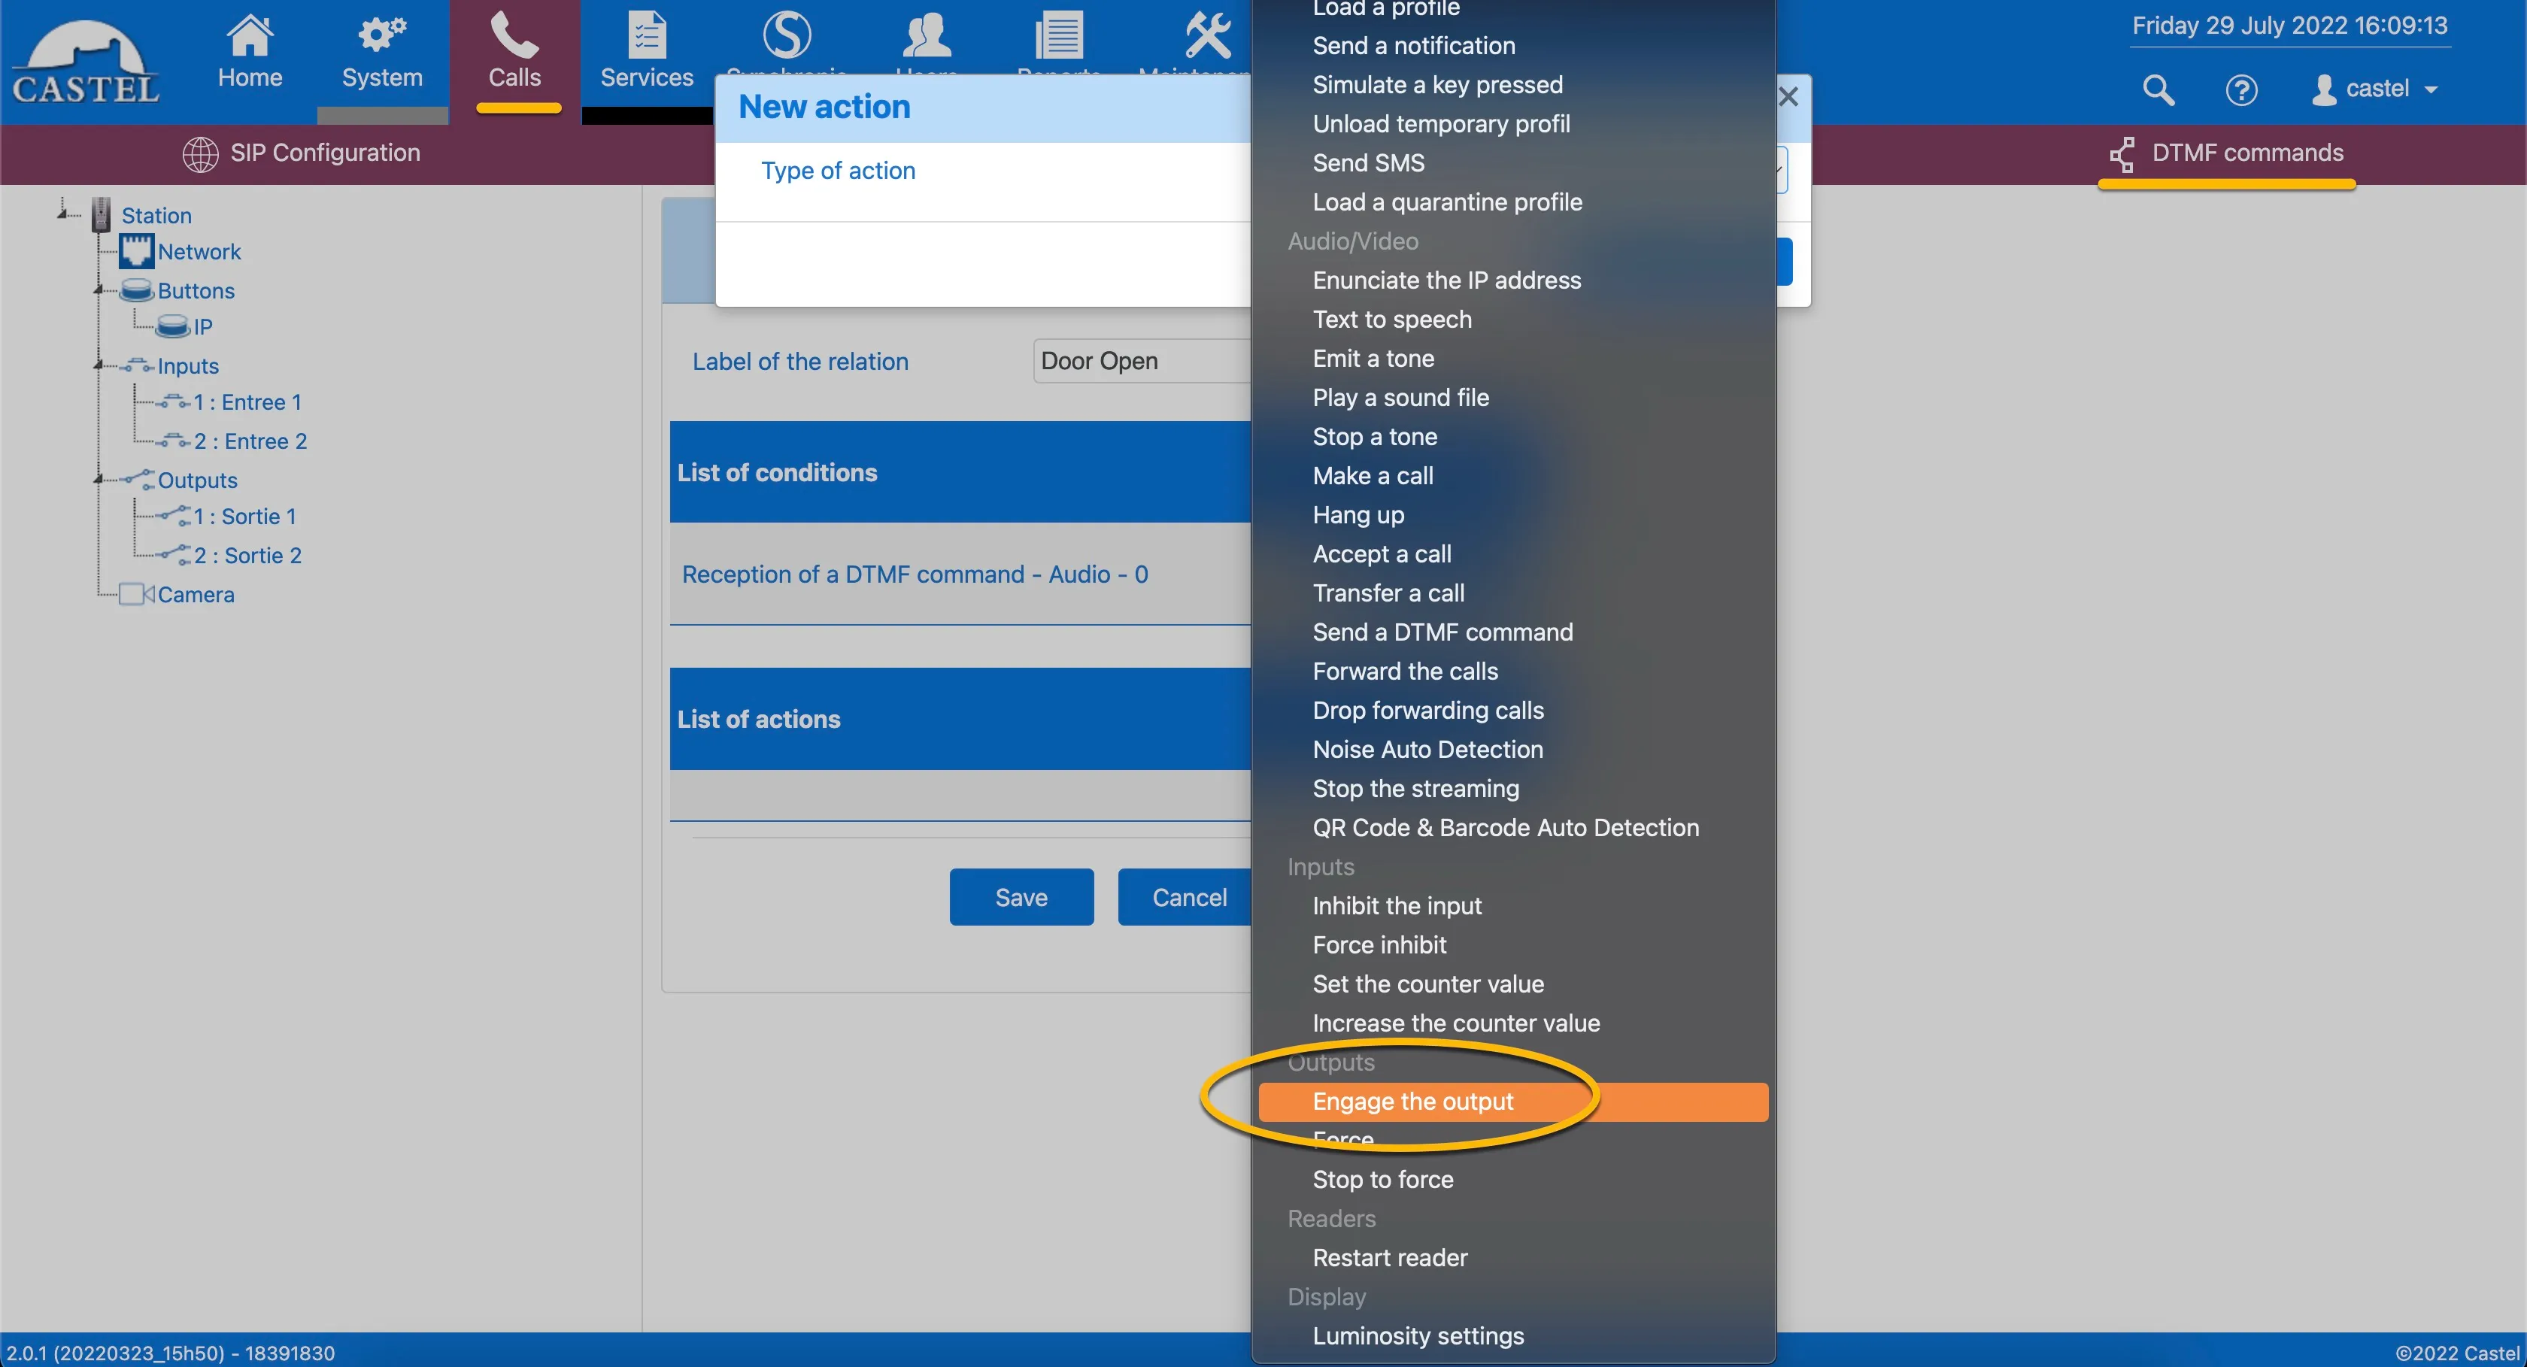Switch to the DTMF commands tab

(x=2227, y=153)
